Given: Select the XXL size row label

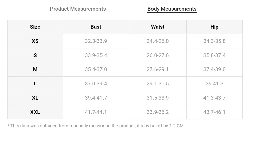Looking at the screenshot, I should coord(35,112).
